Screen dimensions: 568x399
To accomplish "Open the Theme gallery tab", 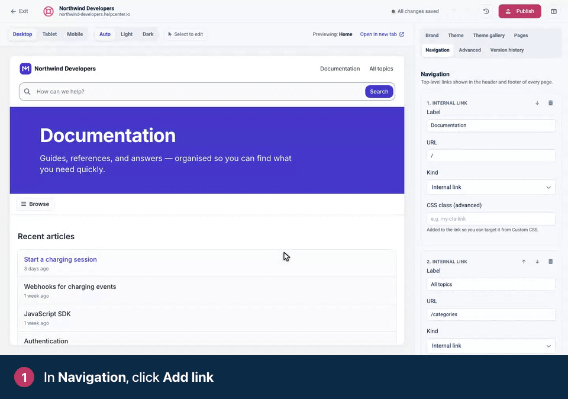I will [489, 36].
